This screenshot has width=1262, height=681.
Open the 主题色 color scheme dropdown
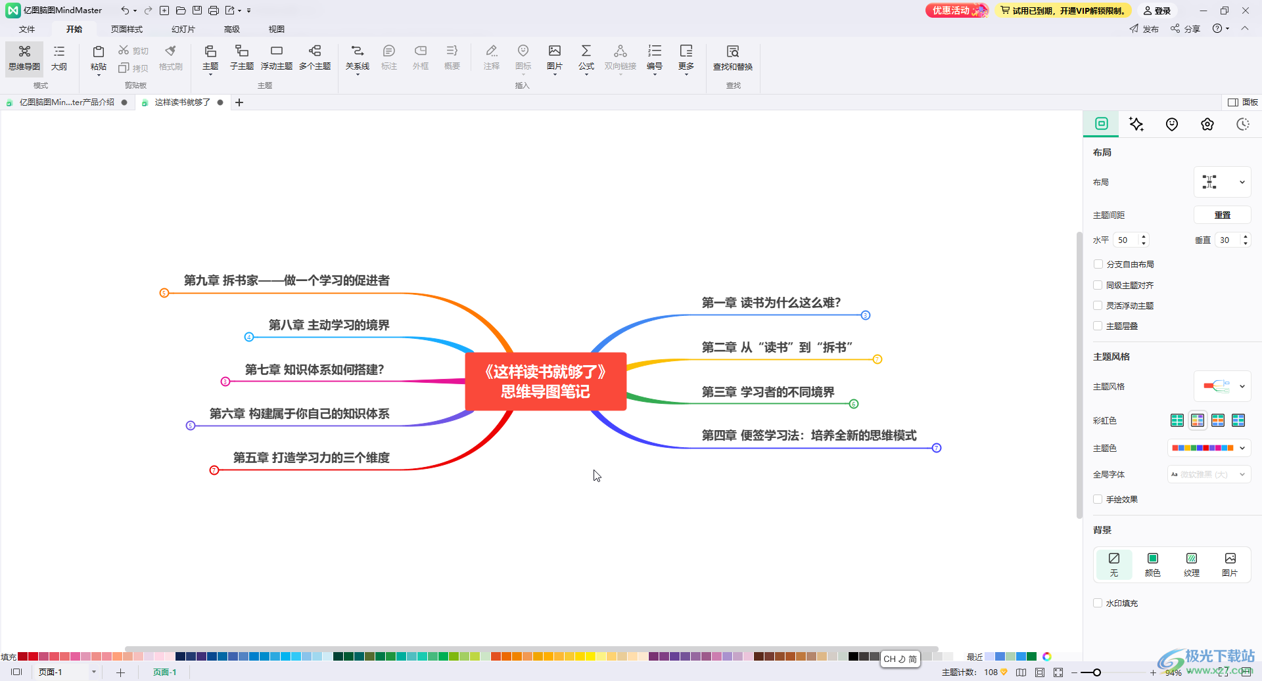pyautogui.click(x=1209, y=448)
